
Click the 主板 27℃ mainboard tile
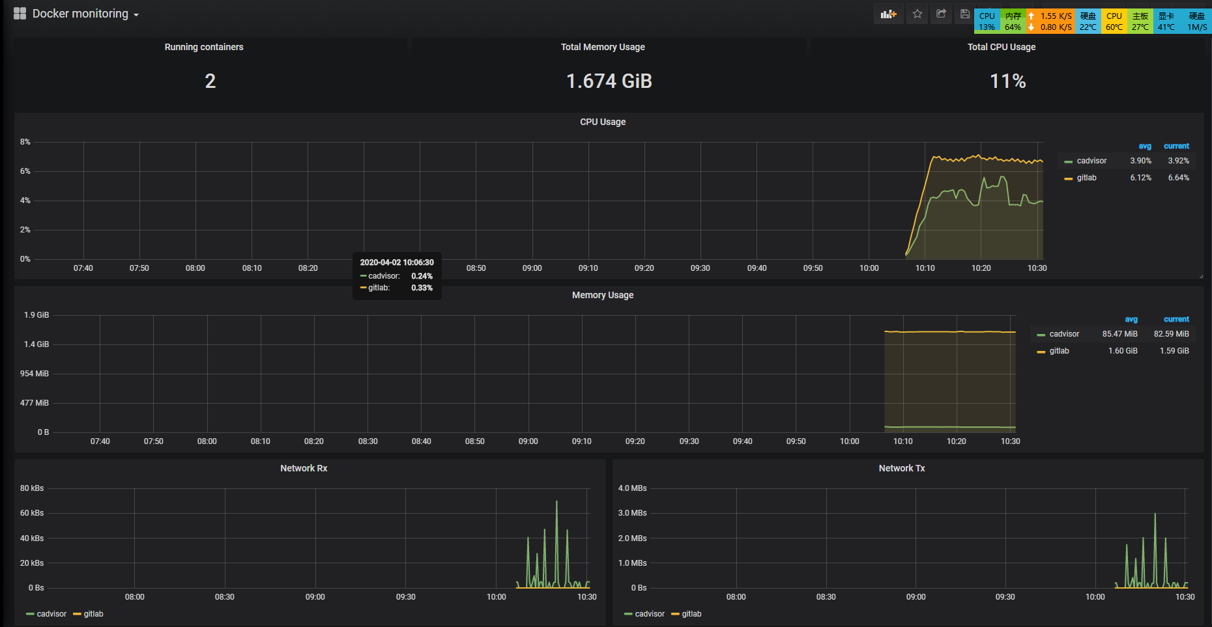pos(1140,21)
